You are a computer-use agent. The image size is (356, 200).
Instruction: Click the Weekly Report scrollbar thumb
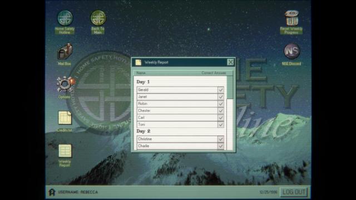230,88
